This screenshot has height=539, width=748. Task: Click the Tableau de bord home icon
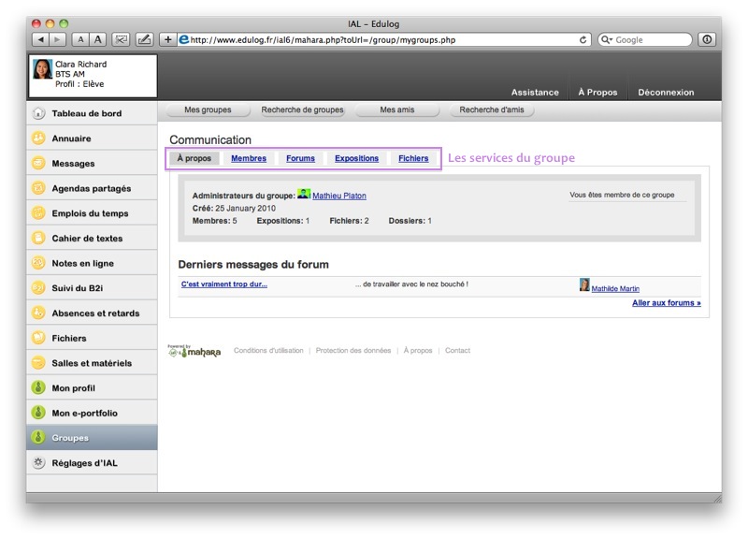(x=38, y=113)
